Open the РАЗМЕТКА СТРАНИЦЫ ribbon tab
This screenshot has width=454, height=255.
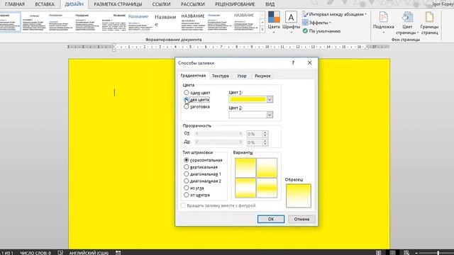pos(118,4)
